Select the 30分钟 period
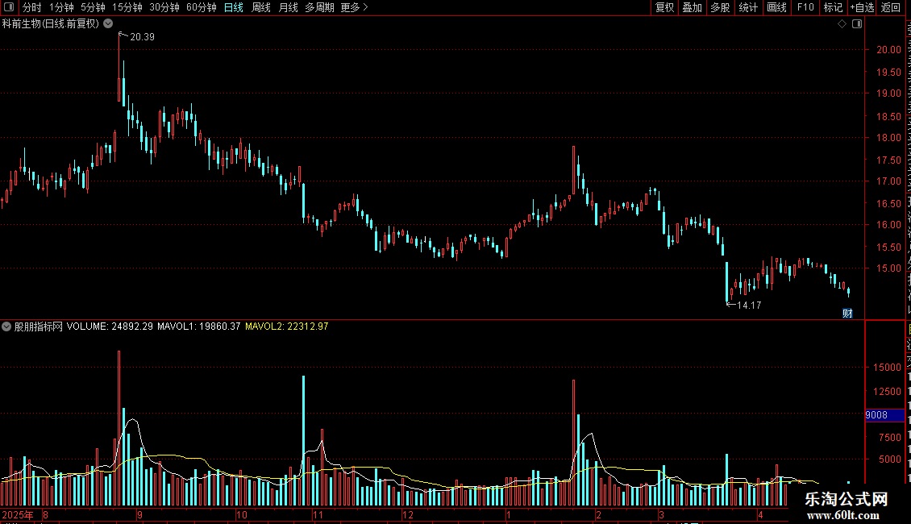911x524 pixels. tap(164, 7)
